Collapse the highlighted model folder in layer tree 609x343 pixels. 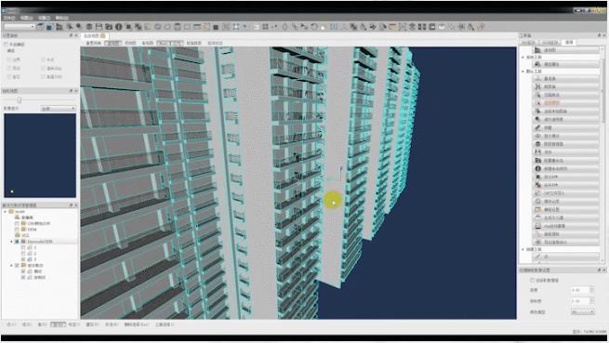point(12,242)
